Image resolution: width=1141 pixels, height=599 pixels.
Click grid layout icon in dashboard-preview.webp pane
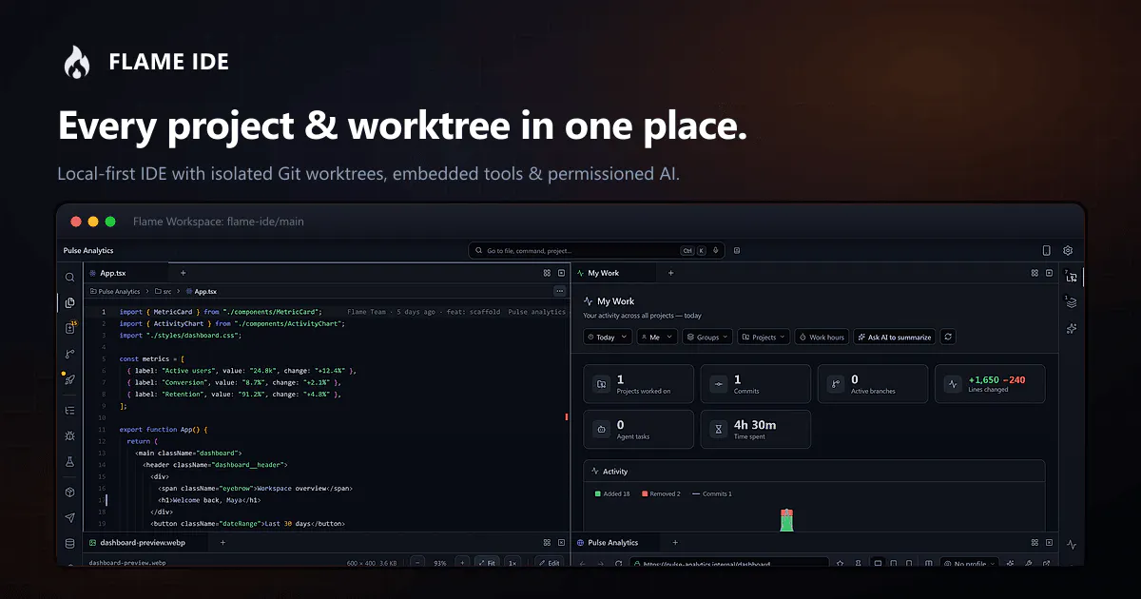547,543
